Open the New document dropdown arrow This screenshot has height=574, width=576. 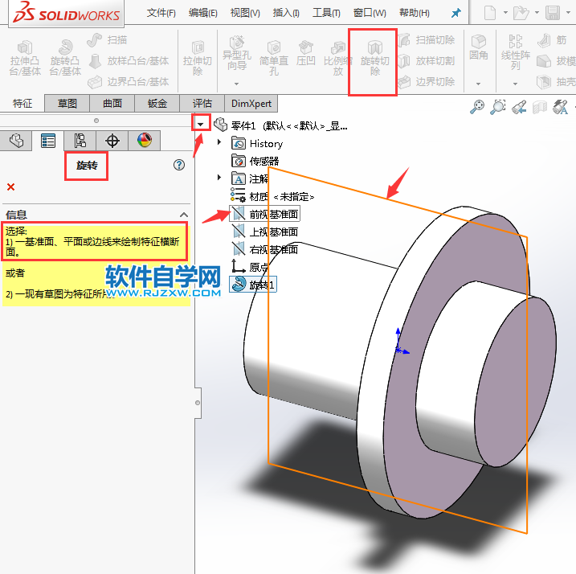pos(505,13)
